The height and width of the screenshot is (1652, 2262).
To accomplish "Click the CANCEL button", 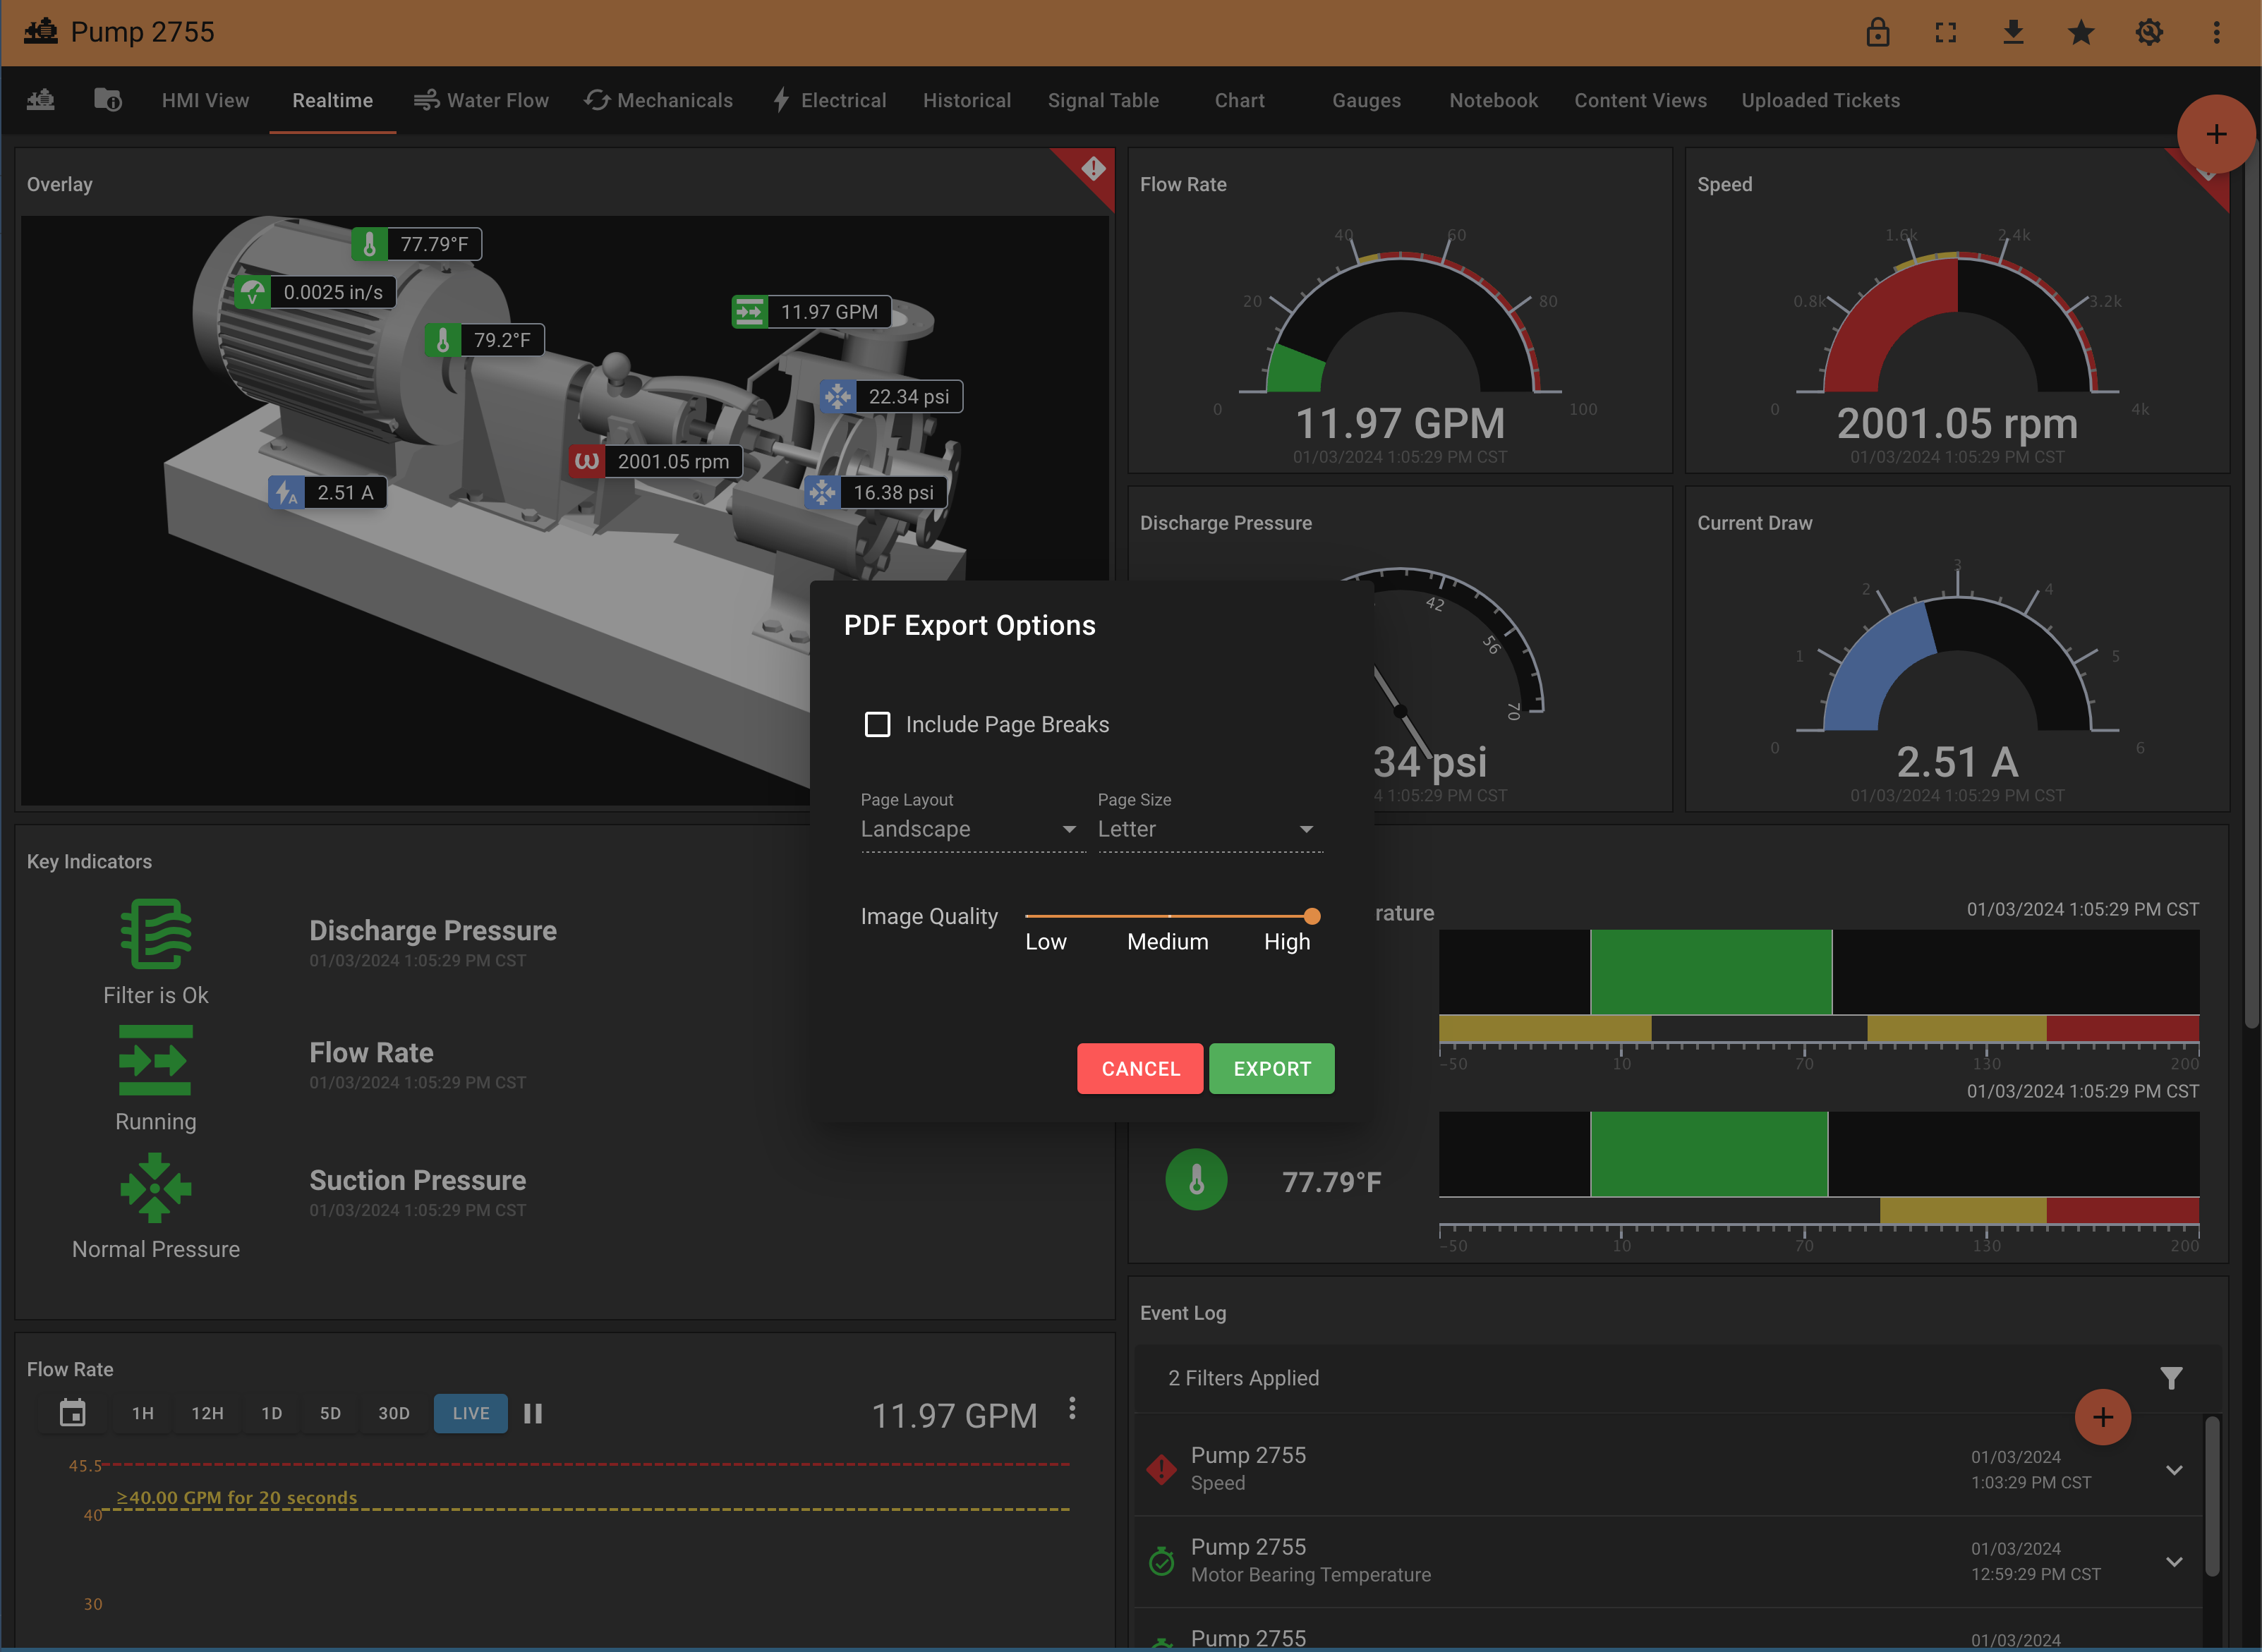I will [x=1140, y=1068].
